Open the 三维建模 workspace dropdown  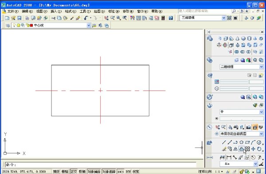point(223,18)
